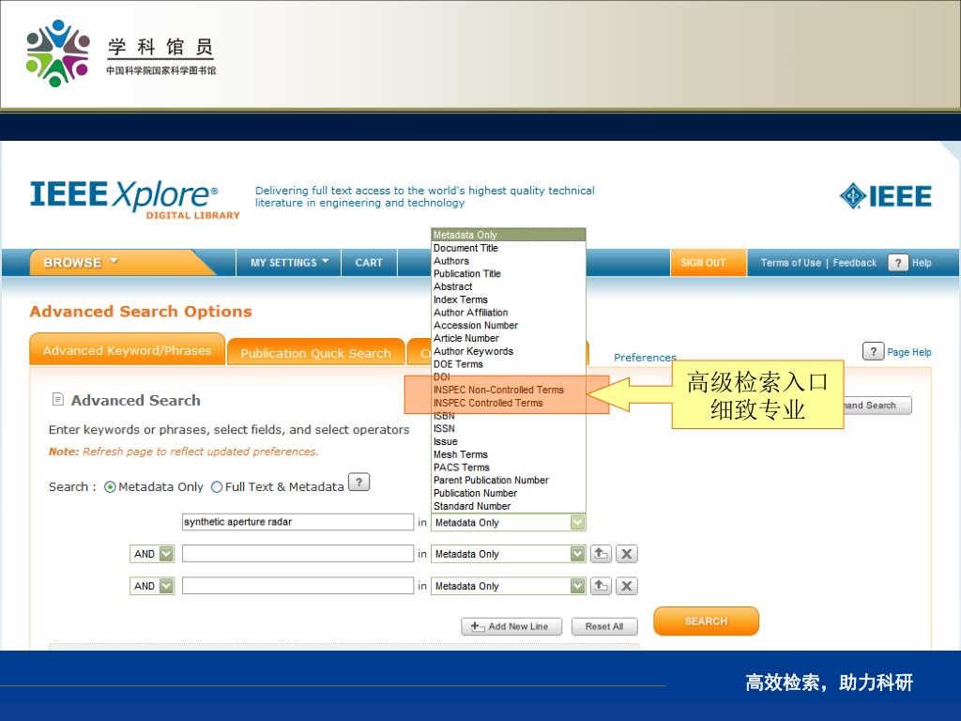
Task: Click the IEEE Xplore Digital Library logo
Action: (135, 199)
